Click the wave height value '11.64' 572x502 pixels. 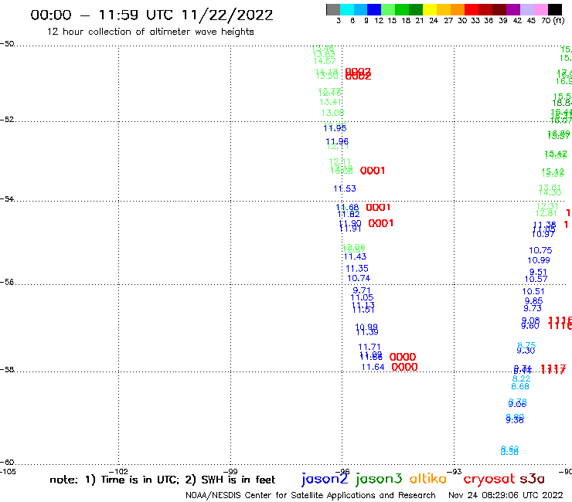point(373,367)
